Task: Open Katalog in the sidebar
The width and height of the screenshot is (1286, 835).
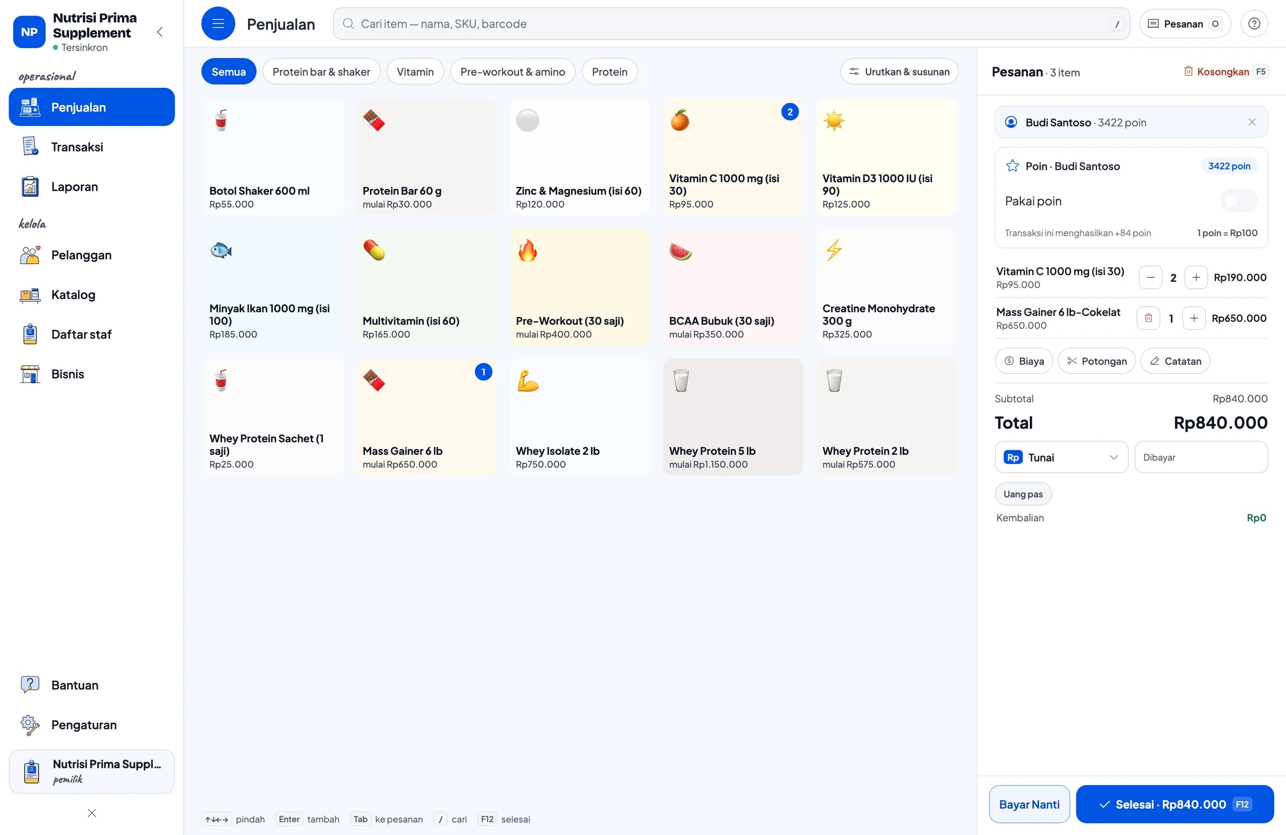Action: (x=92, y=295)
